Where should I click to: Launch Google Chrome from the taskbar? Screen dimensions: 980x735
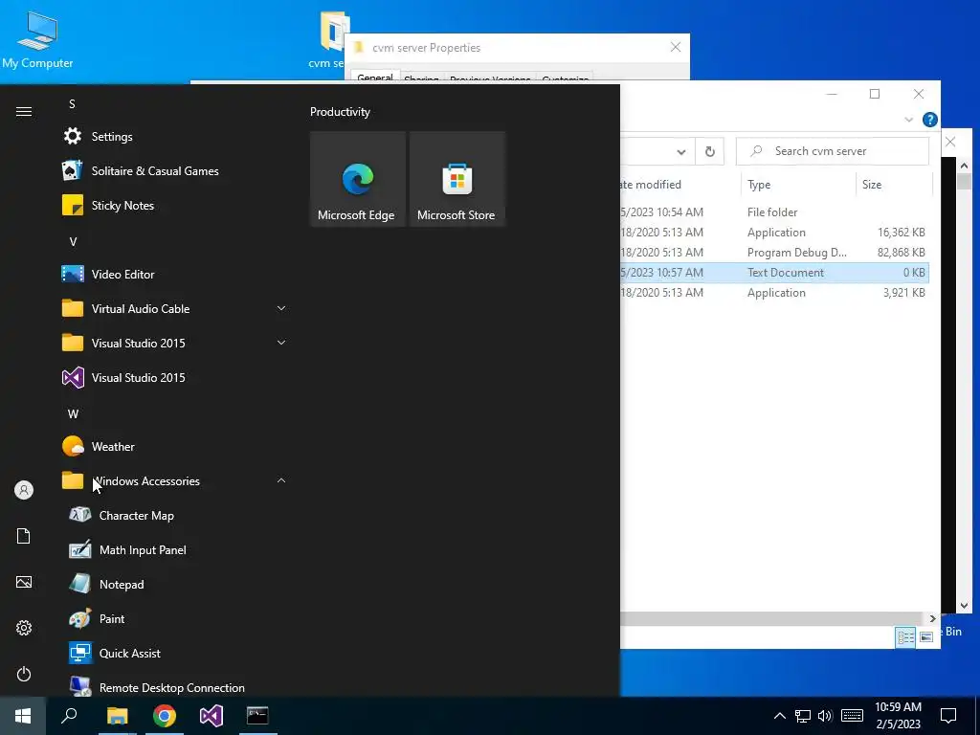tap(165, 716)
